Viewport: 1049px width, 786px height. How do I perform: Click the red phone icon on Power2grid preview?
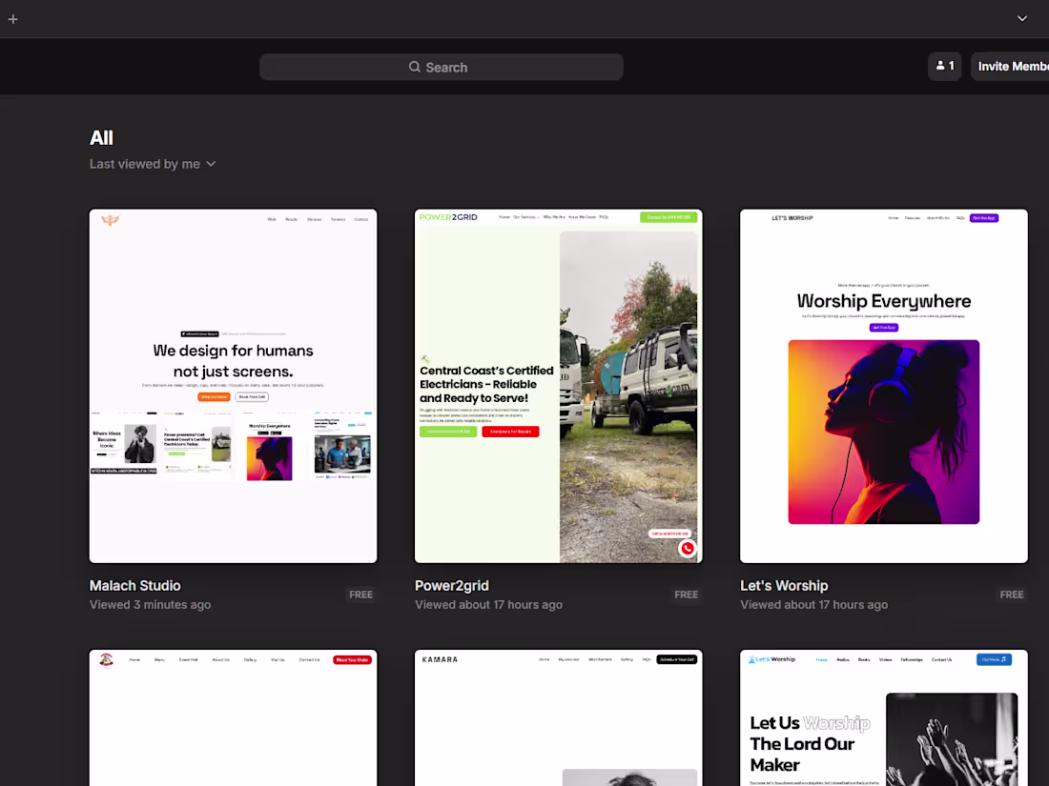(x=688, y=548)
